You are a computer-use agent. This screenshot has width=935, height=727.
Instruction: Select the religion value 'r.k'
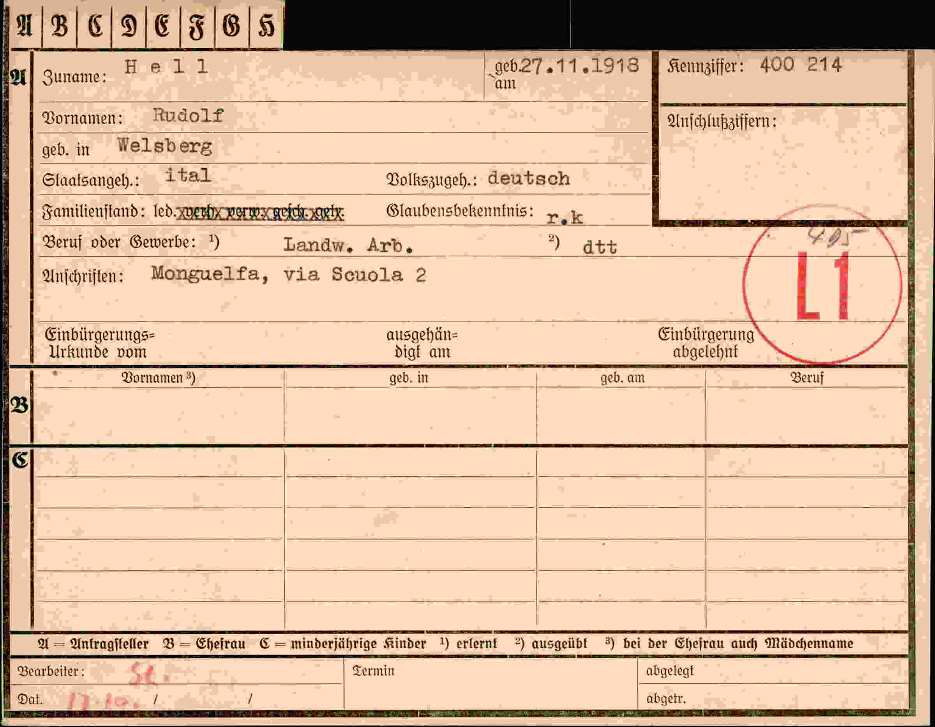click(565, 218)
